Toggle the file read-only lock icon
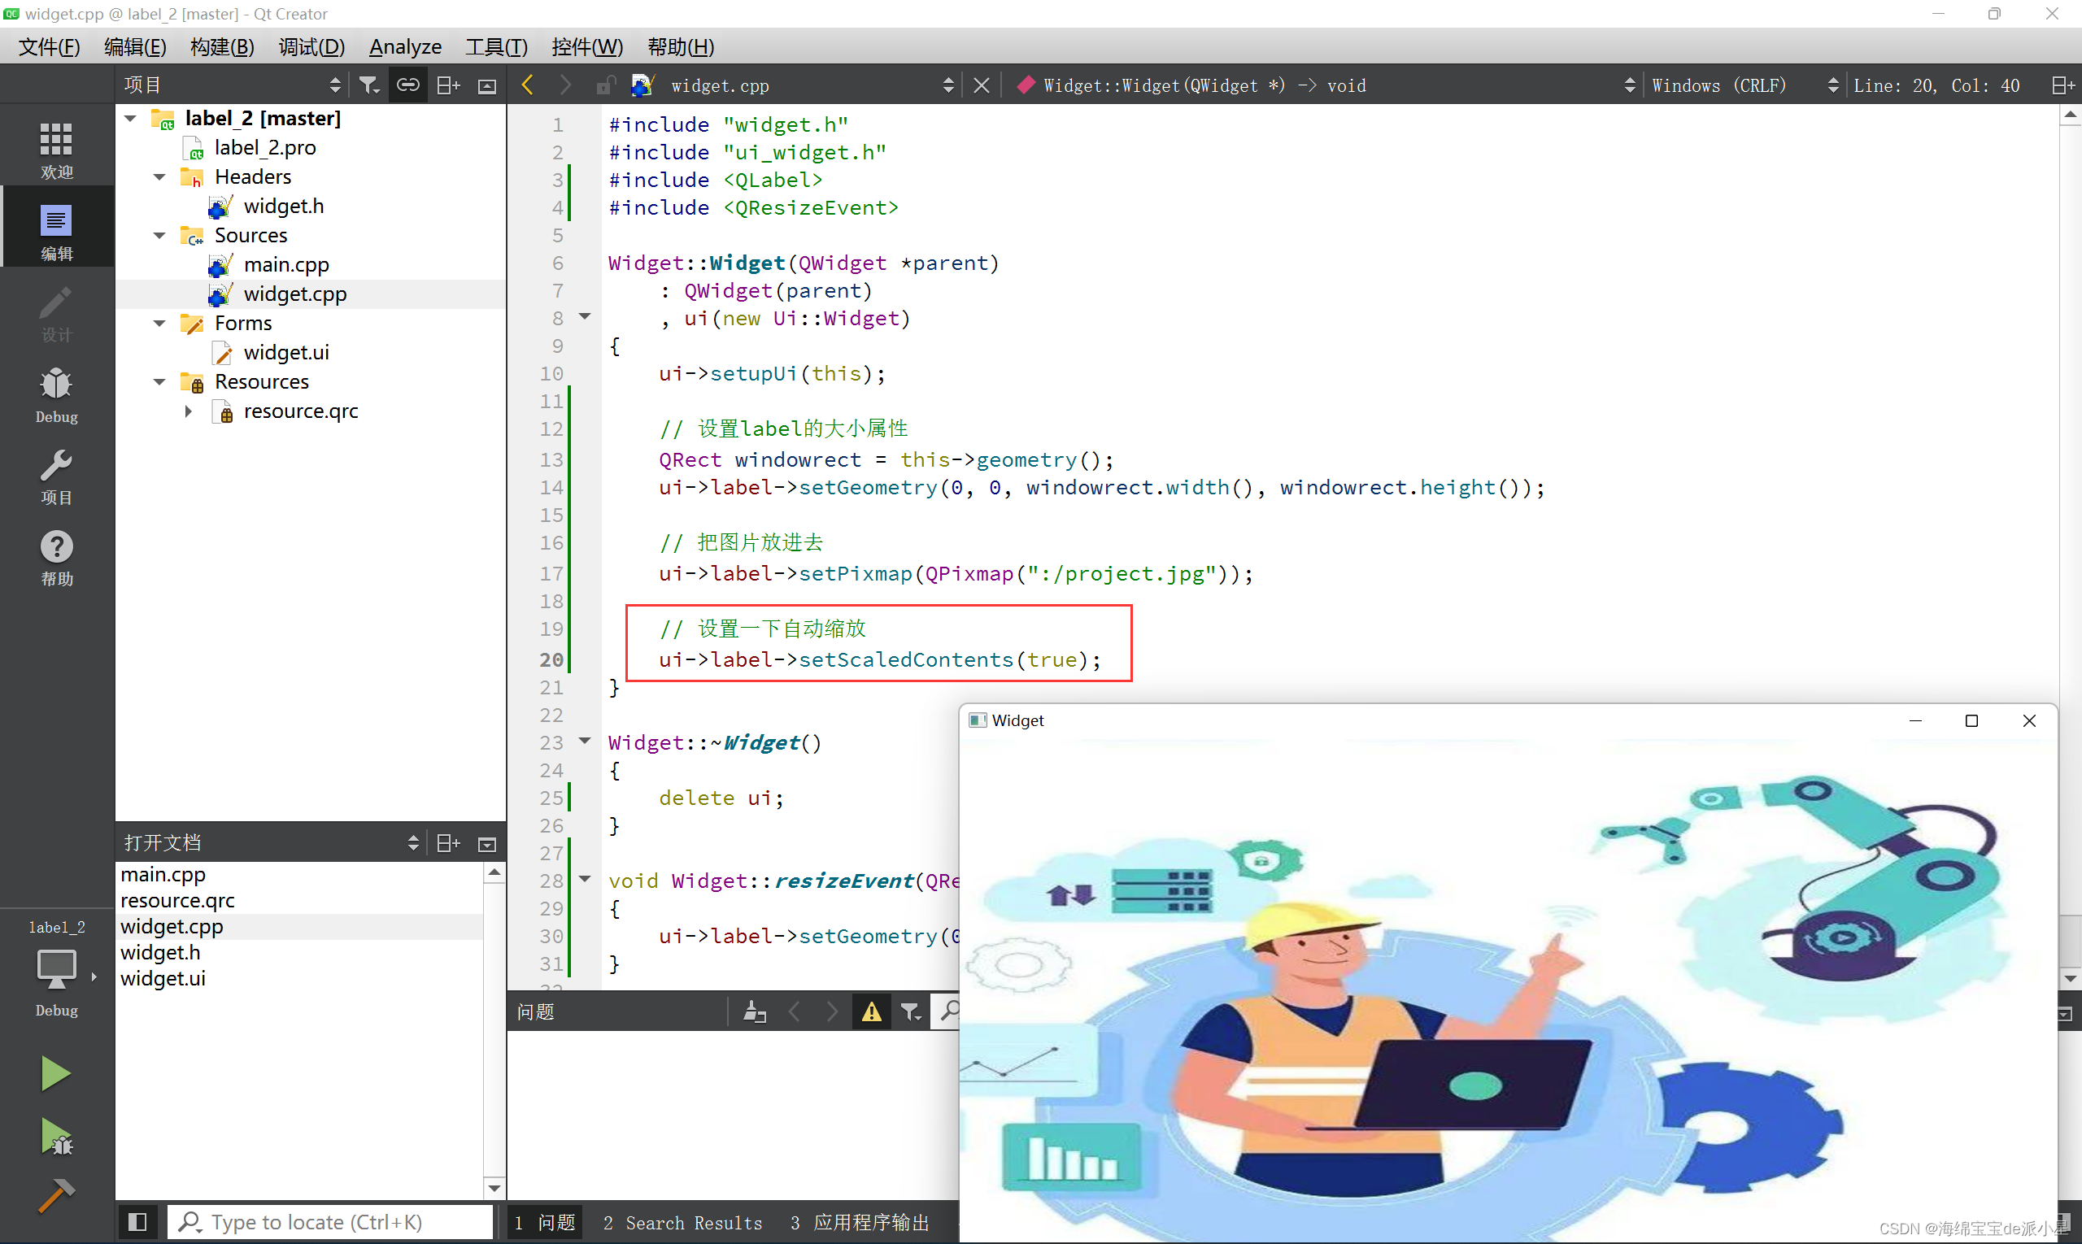 tap(605, 85)
